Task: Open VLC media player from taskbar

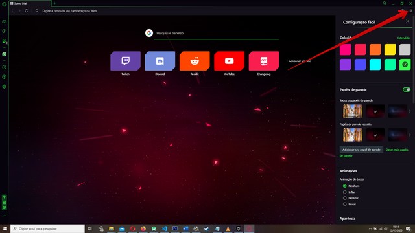Action: tap(228, 228)
